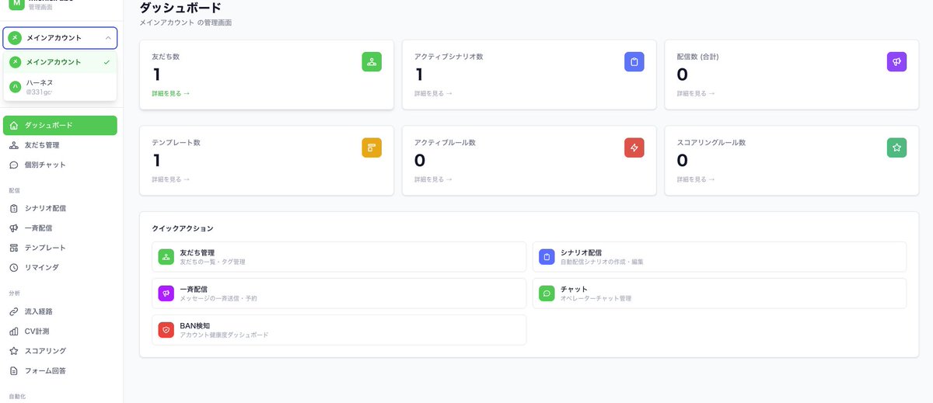This screenshot has width=933, height=403.
Task: Open フォーム回答 in the sidebar menu
Action: click(60, 370)
